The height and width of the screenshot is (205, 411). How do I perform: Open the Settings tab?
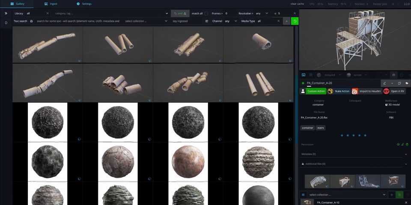84,3
